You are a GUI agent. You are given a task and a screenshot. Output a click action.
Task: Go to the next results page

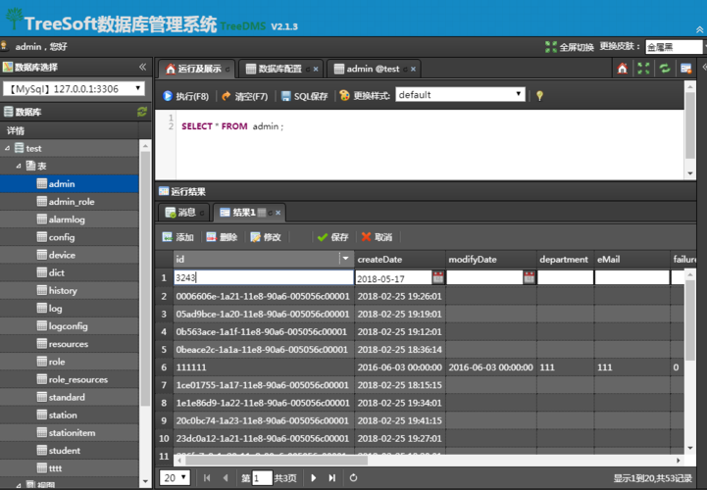coord(314,478)
